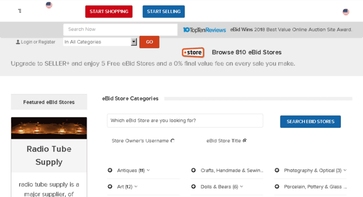Open the hamburger menu icon

pos(20,11)
